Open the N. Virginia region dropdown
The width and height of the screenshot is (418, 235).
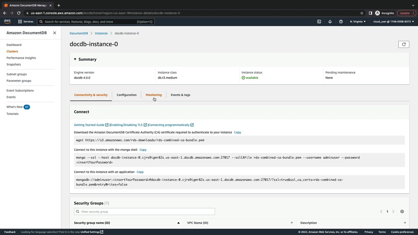pyautogui.click(x=358, y=22)
